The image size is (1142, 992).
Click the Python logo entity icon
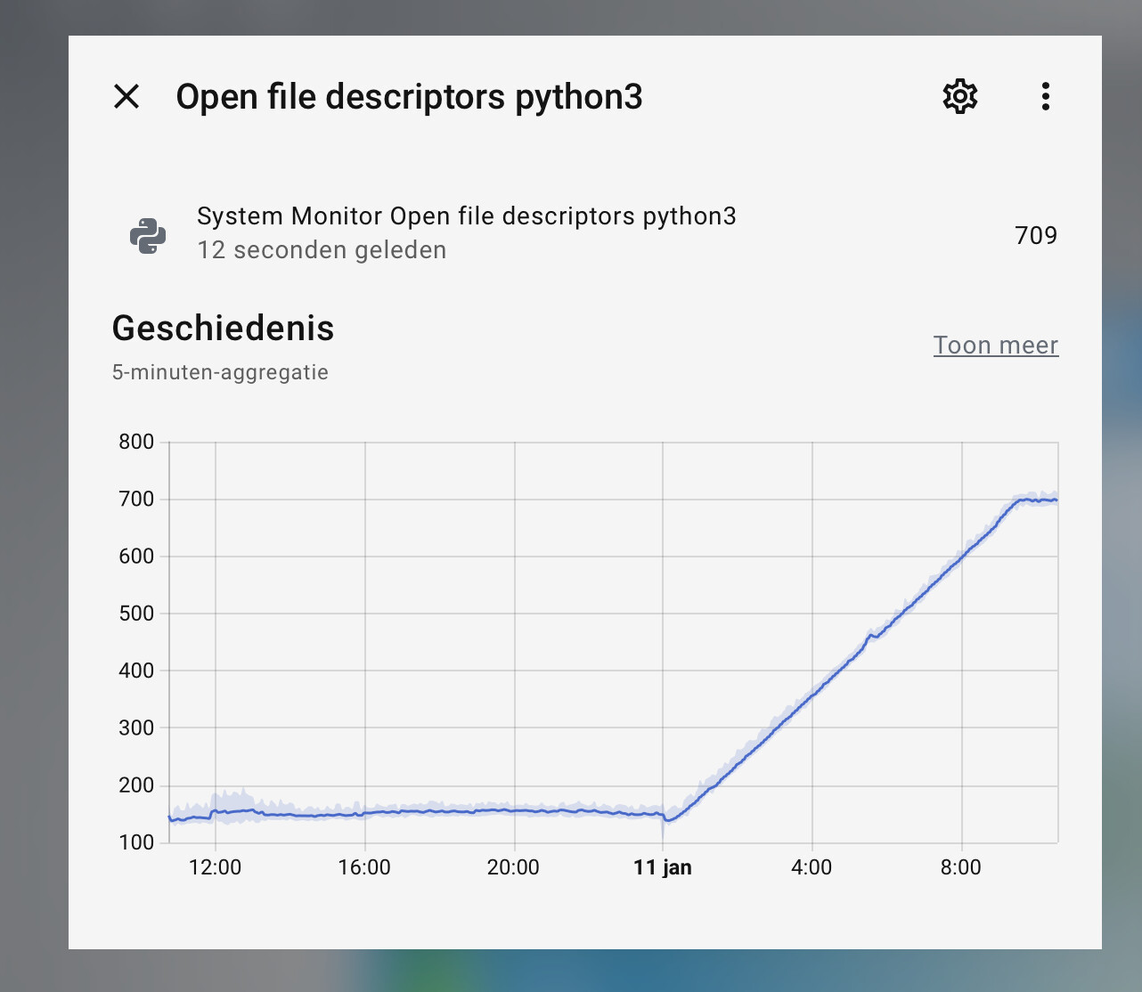pos(148,236)
